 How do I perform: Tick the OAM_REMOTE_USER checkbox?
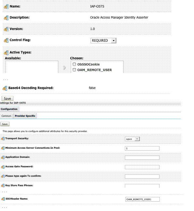point(74,70)
